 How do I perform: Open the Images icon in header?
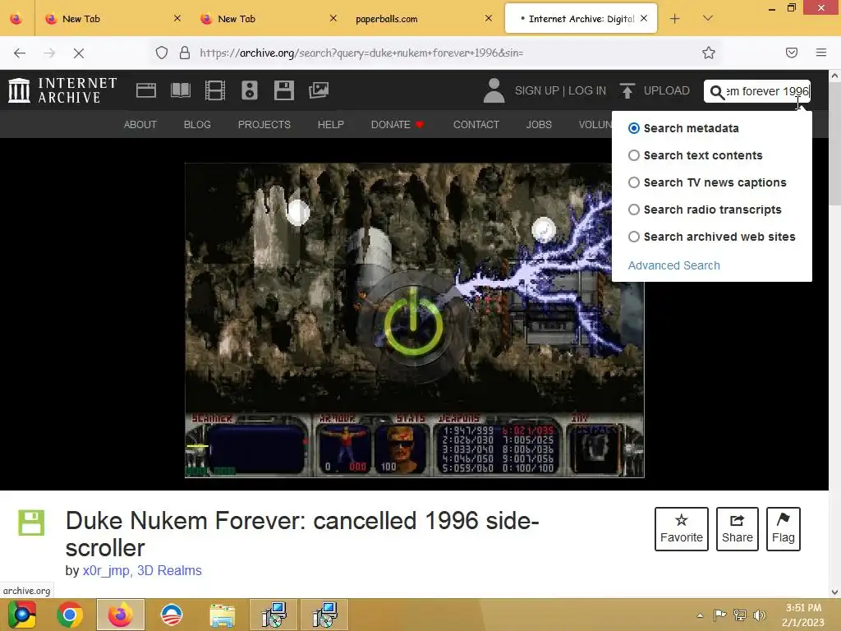click(319, 90)
